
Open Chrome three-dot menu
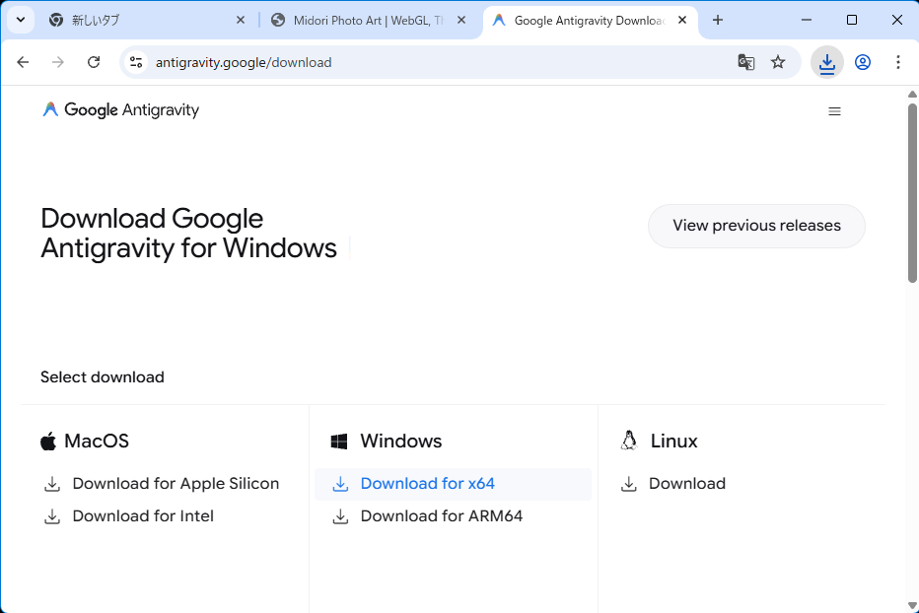coord(897,62)
